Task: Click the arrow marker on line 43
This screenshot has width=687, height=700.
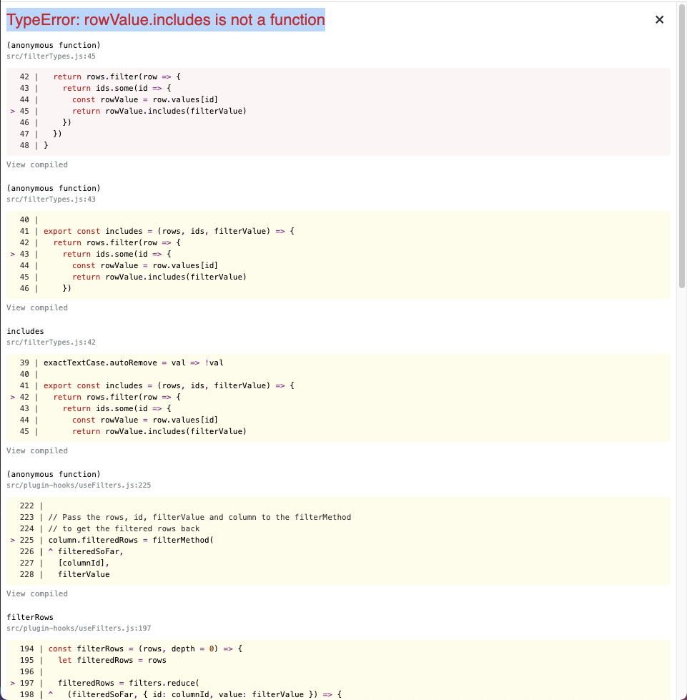Action: click(x=12, y=254)
